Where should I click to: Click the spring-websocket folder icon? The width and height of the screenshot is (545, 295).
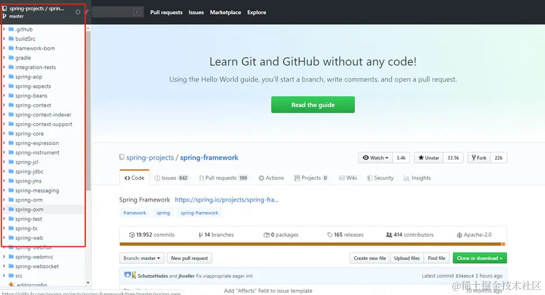click(x=11, y=266)
